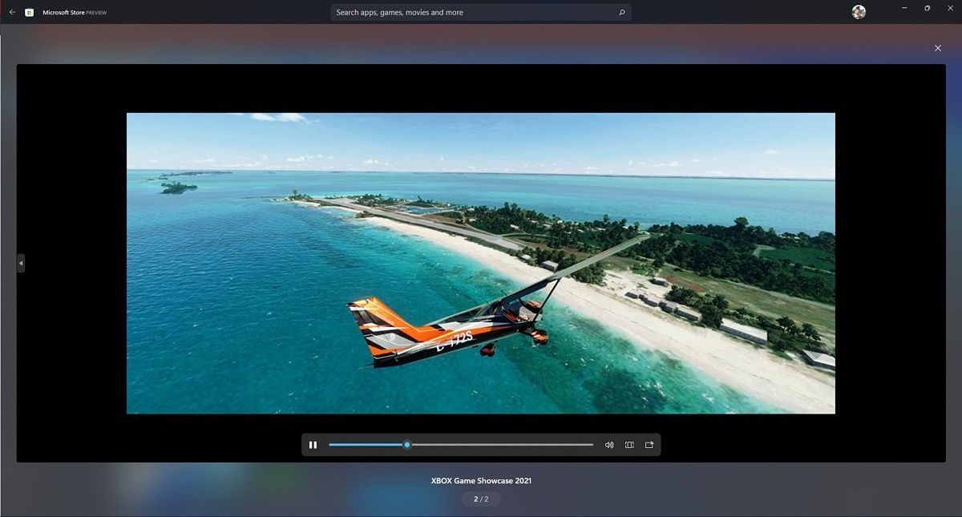
Task: Cast the video to a device
Action: pos(649,445)
